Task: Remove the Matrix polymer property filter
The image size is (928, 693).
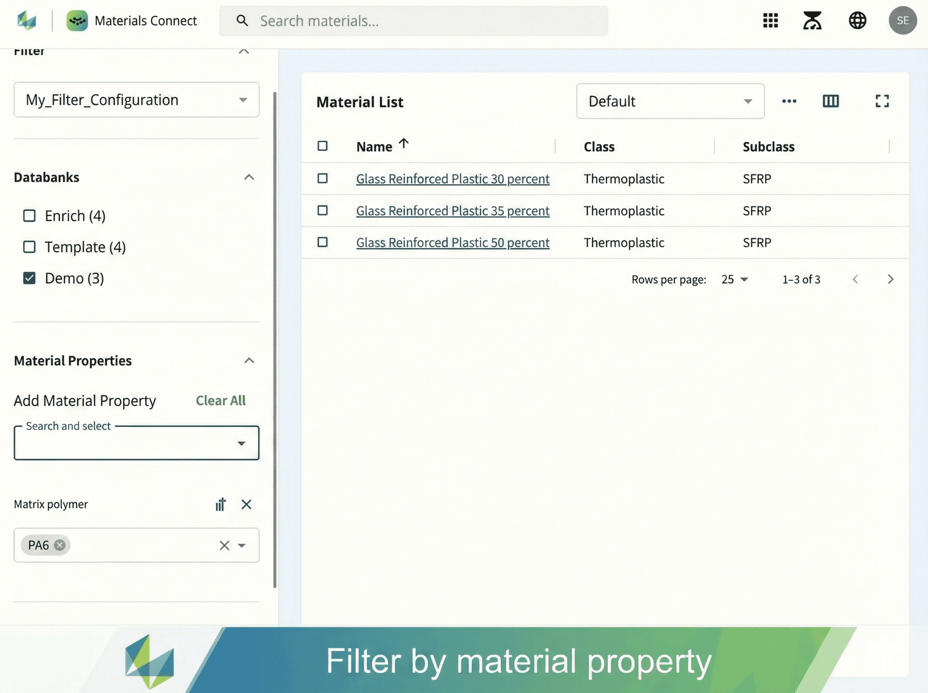Action: [x=246, y=504]
